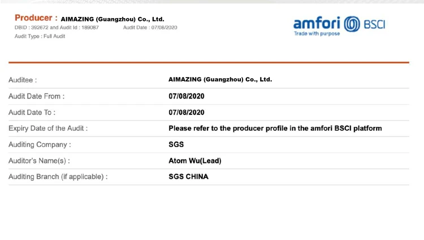Click the "Trade with purpose" tagline
Screen dimensions: 424x240
(317, 34)
